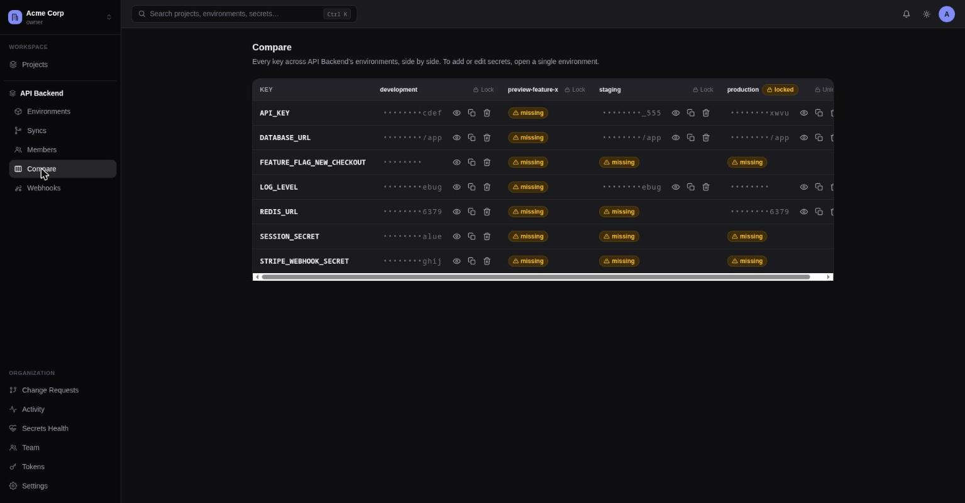Click the production locked badge
The image size is (965, 503).
[x=780, y=90]
